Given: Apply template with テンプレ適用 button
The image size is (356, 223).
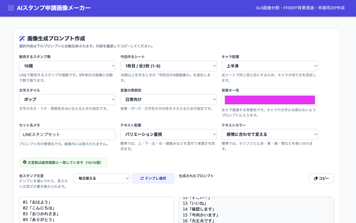Looking at the screenshot, I should [153, 178].
